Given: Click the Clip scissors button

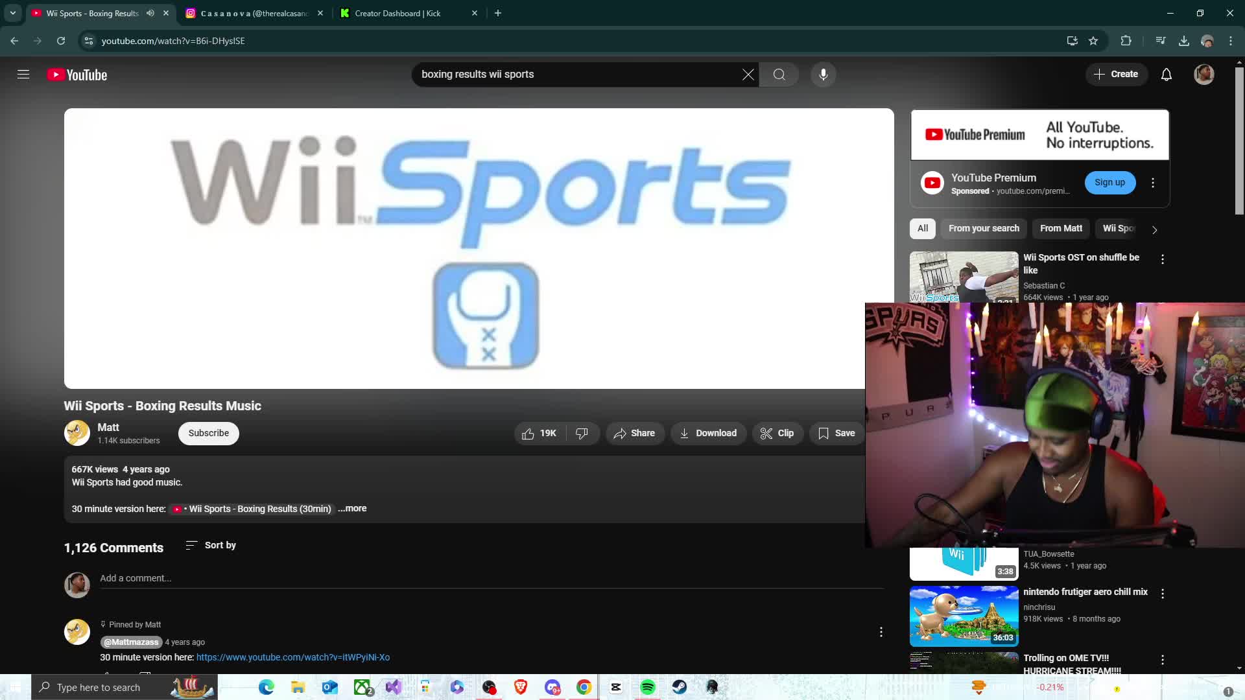Looking at the screenshot, I should 777,433.
